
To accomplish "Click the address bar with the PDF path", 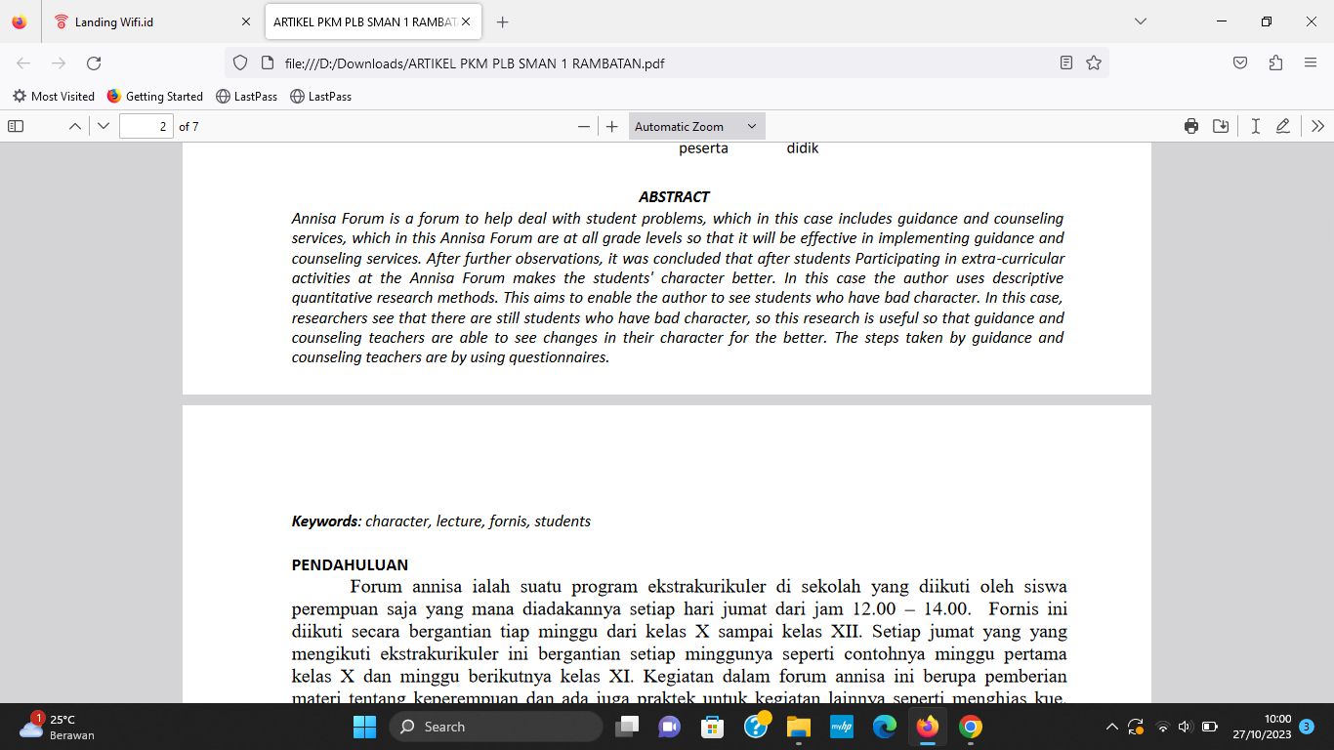I will pos(667,63).
